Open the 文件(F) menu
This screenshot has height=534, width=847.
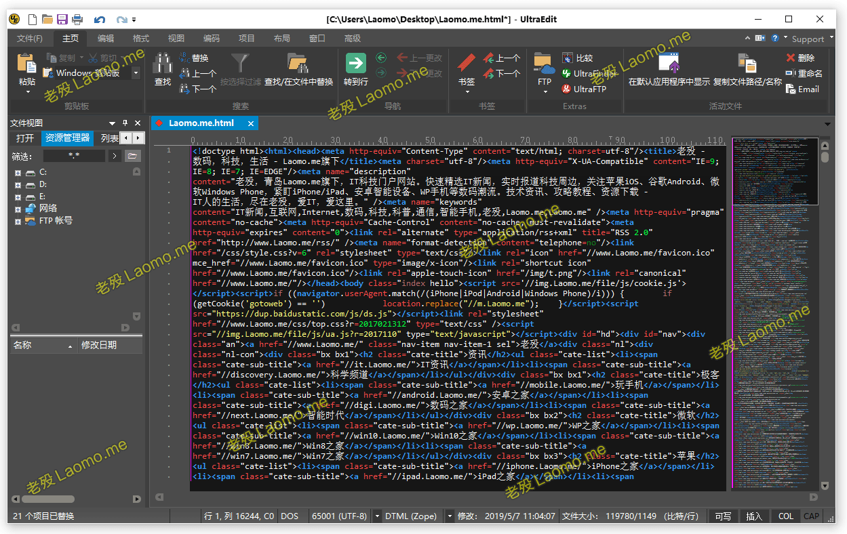tap(30, 39)
